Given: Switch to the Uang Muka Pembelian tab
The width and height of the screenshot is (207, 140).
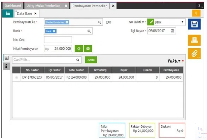Looking at the screenshot, I should 43,6.
